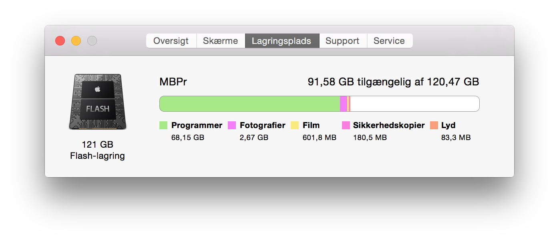Open the Service tab
559x241 pixels.
(389, 41)
